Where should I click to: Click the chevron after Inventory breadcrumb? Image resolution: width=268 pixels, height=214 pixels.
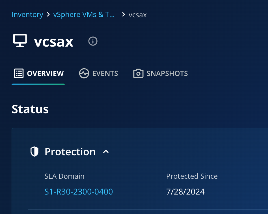48,14
